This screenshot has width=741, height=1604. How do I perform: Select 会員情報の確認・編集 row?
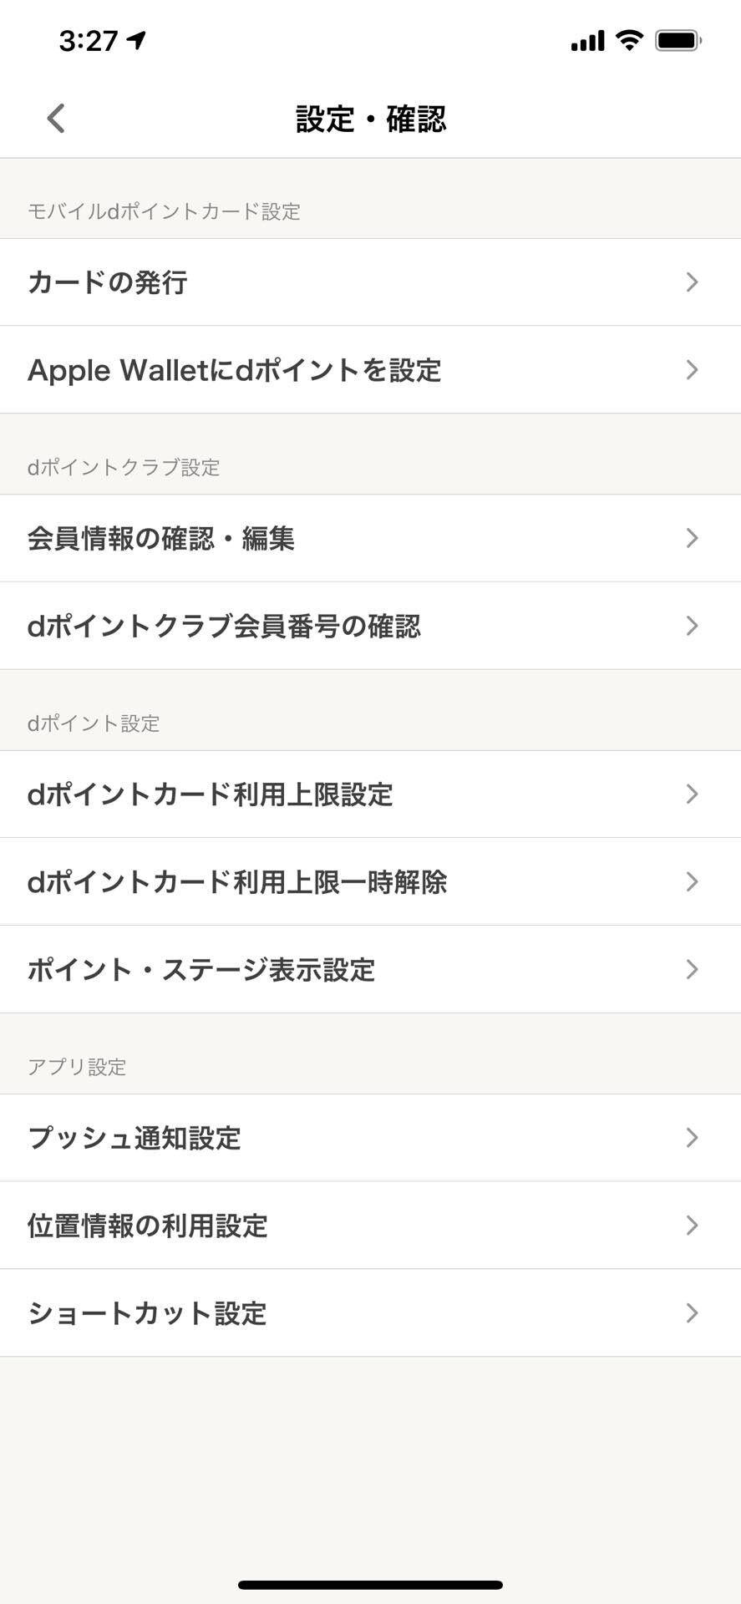[370, 538]
